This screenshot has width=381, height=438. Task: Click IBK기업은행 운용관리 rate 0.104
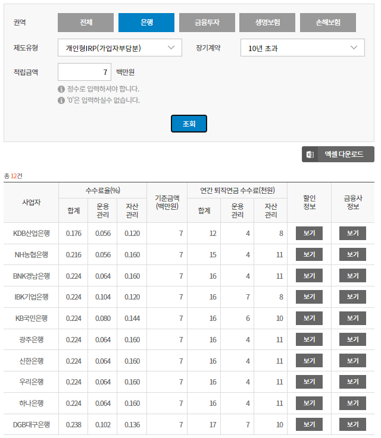[x=103, y=297]
